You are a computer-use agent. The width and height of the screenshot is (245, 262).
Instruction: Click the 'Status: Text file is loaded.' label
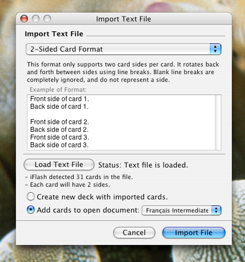(x=143, y=165)
